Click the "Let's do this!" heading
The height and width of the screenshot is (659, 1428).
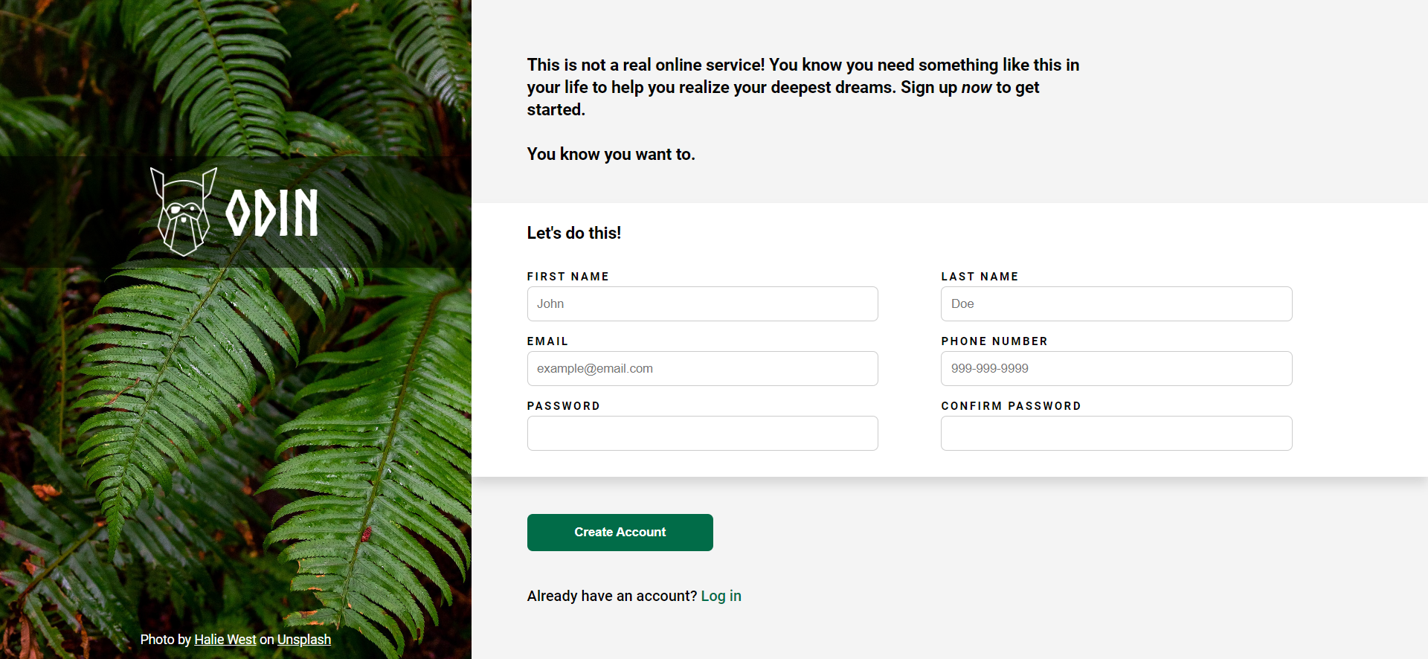[x=573, y=233]
